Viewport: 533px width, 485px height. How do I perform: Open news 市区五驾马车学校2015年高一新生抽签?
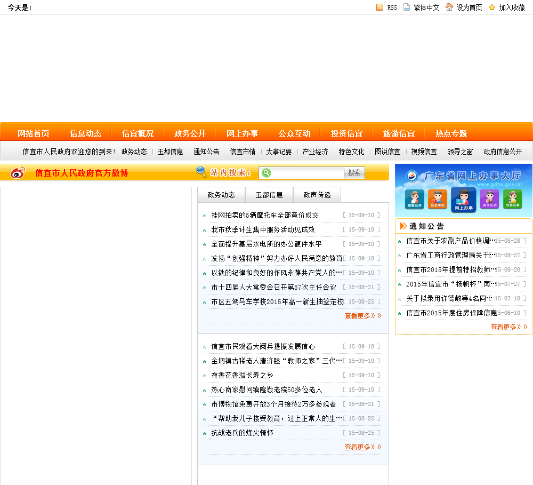(278, 301)
